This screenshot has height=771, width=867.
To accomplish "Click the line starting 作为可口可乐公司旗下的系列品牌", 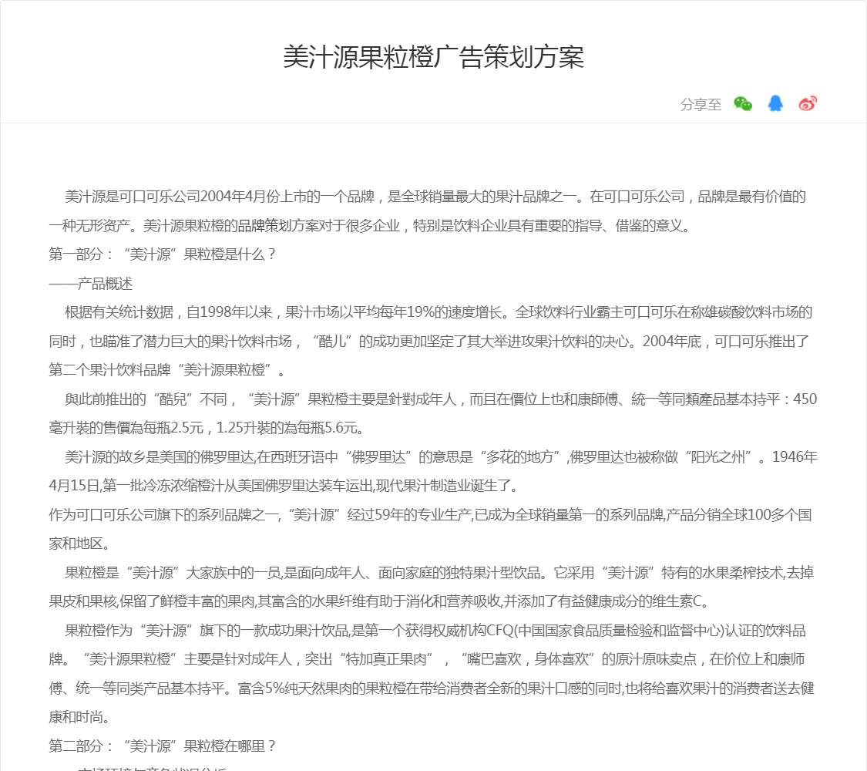I will click(x=430, y=515).
